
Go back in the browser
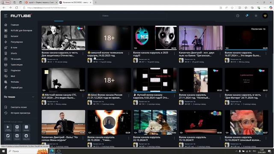point(4,8)
